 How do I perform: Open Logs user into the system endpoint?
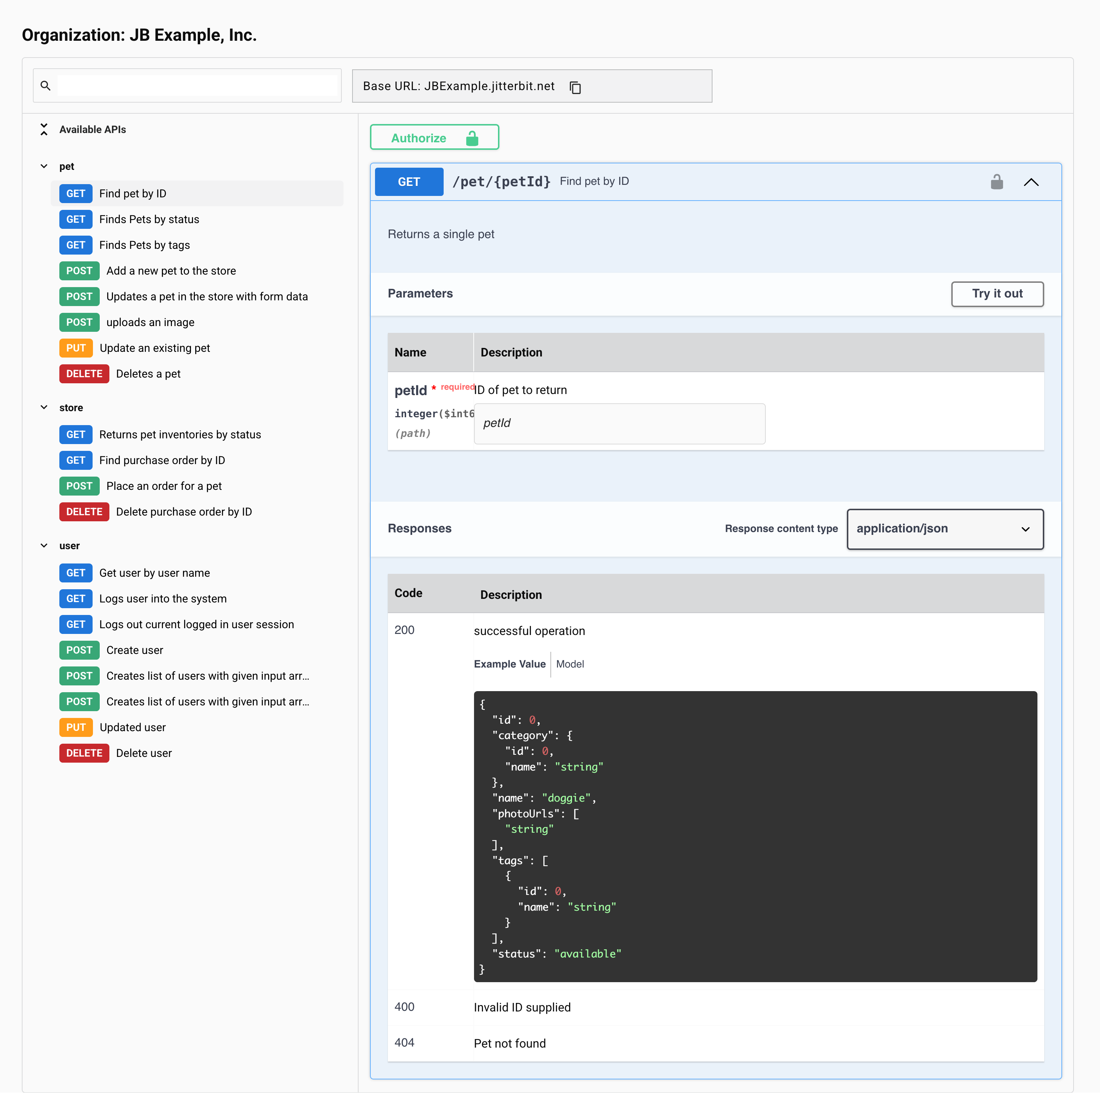pyautogui.click(x=163, y=599)
